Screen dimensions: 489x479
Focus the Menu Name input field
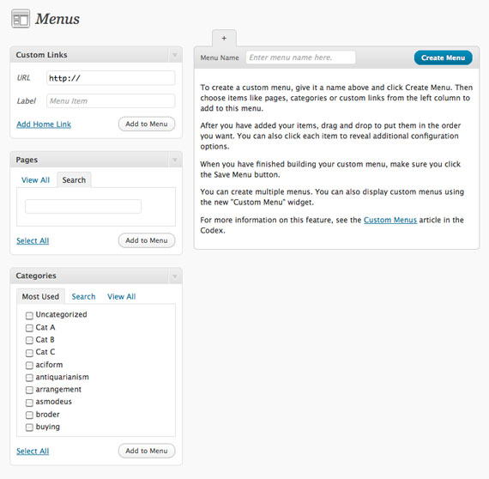pos(300,58)
